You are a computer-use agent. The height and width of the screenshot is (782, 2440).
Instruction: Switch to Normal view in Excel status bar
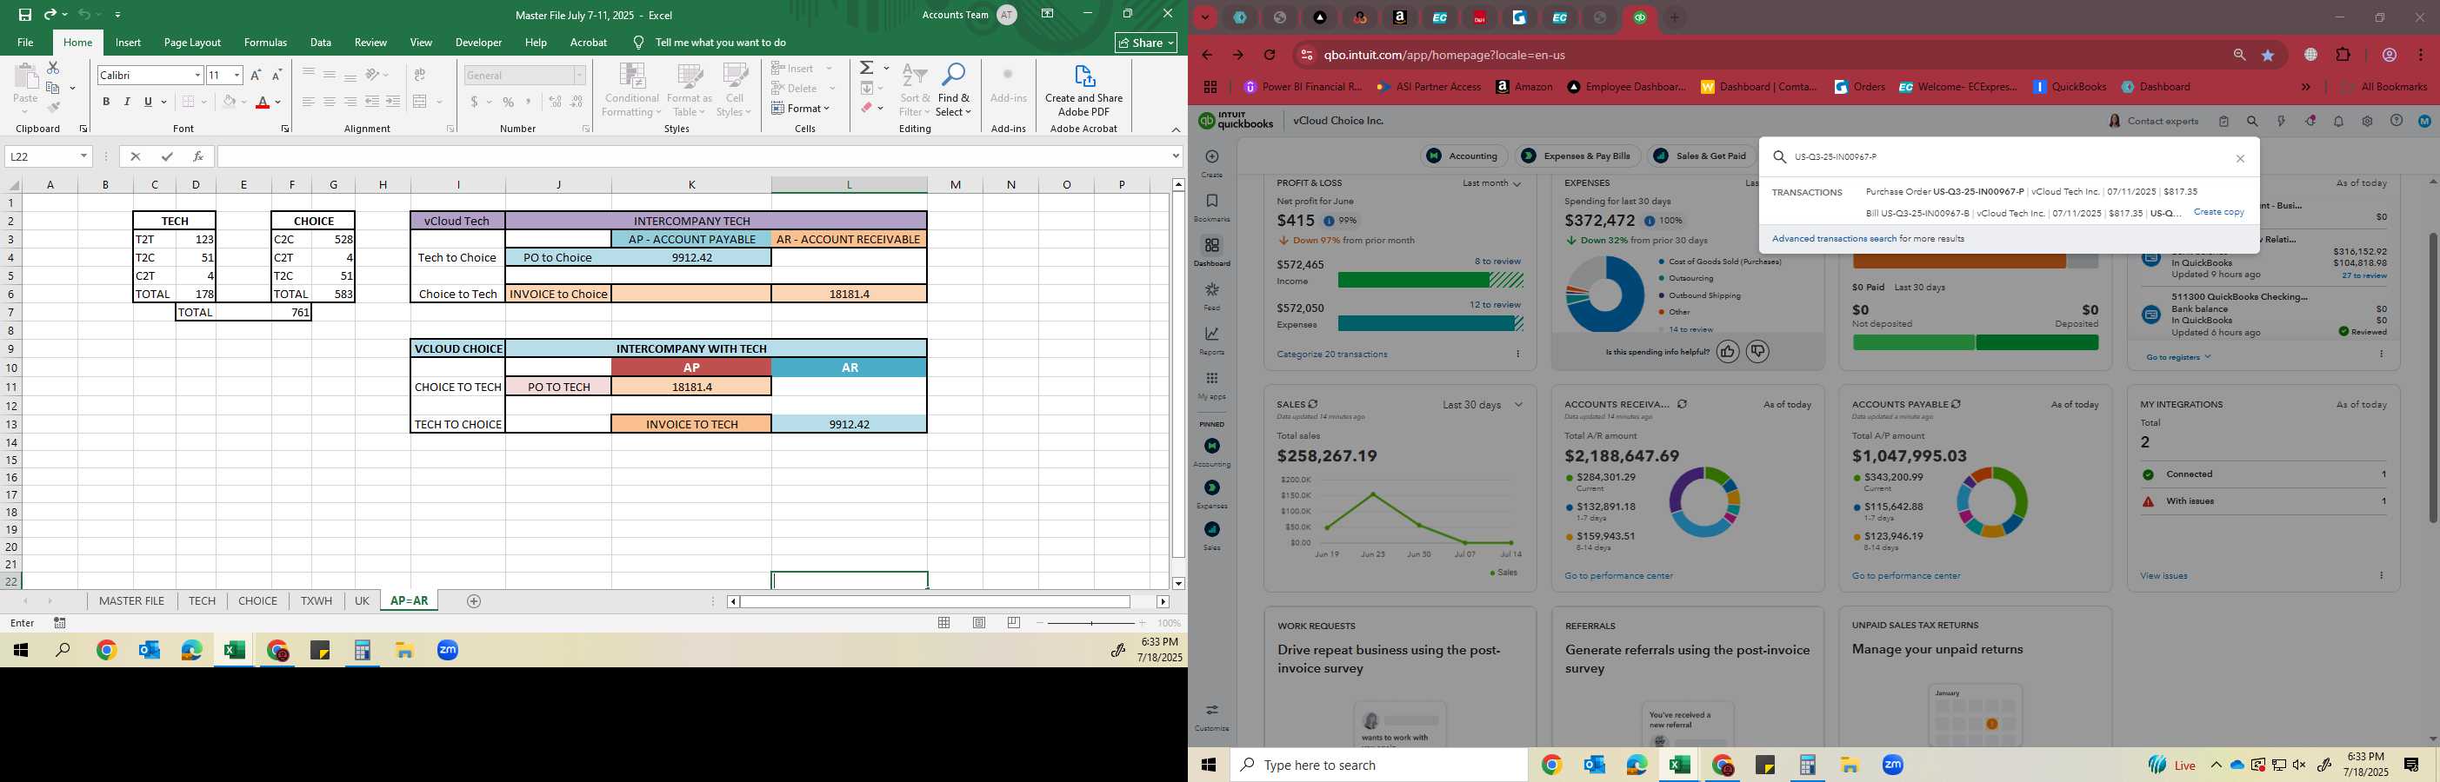tap(943, 623)
